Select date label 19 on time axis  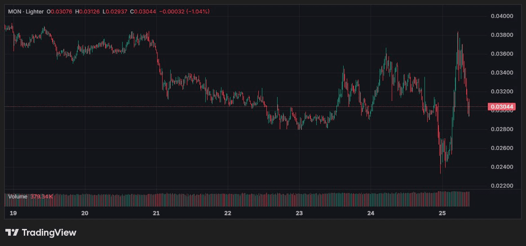pos(13,213)
